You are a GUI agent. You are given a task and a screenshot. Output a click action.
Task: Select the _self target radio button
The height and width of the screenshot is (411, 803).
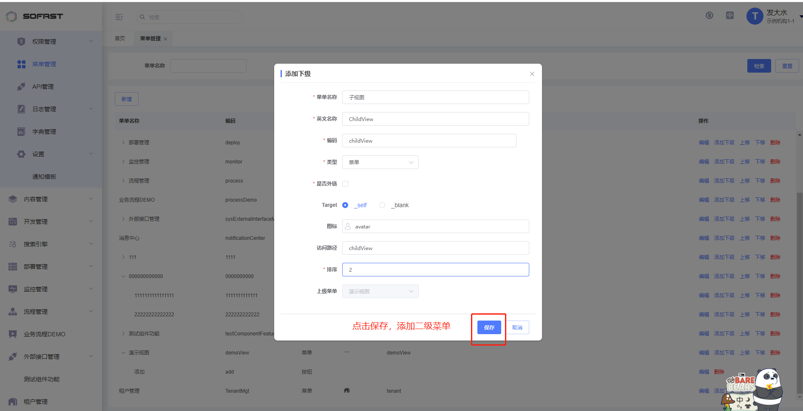coord(345,205)
